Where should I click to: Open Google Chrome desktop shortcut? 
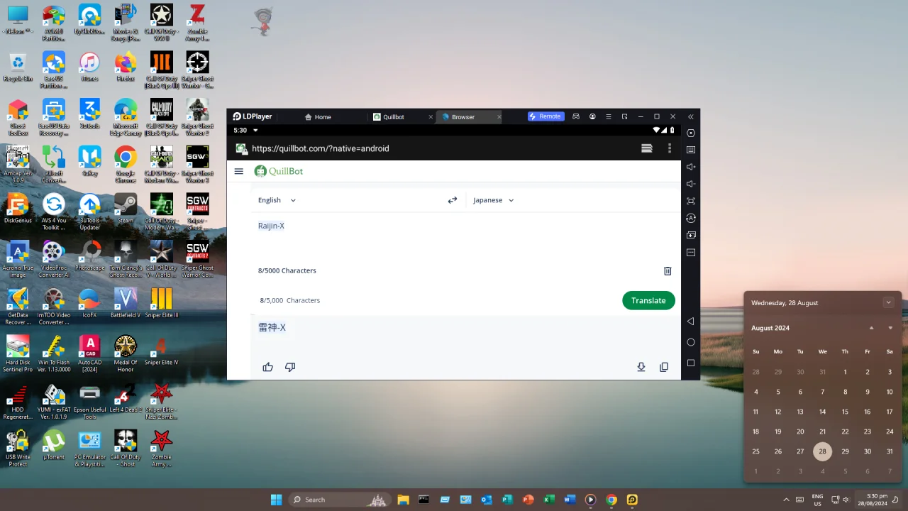(x=126, y=165)
